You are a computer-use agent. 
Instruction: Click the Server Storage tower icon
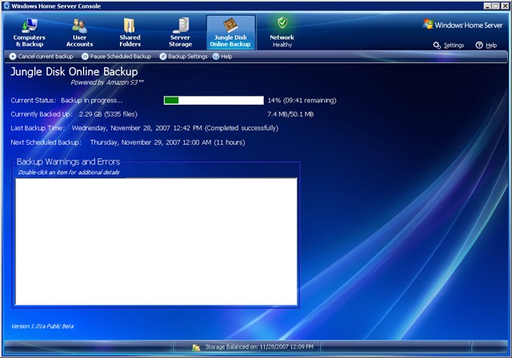coord(182,26)
